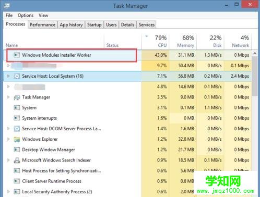The height and width of the screenshot is (197, 260).
Task: Expand the Service Host: Local System (16) group
Action: [8, 76]
